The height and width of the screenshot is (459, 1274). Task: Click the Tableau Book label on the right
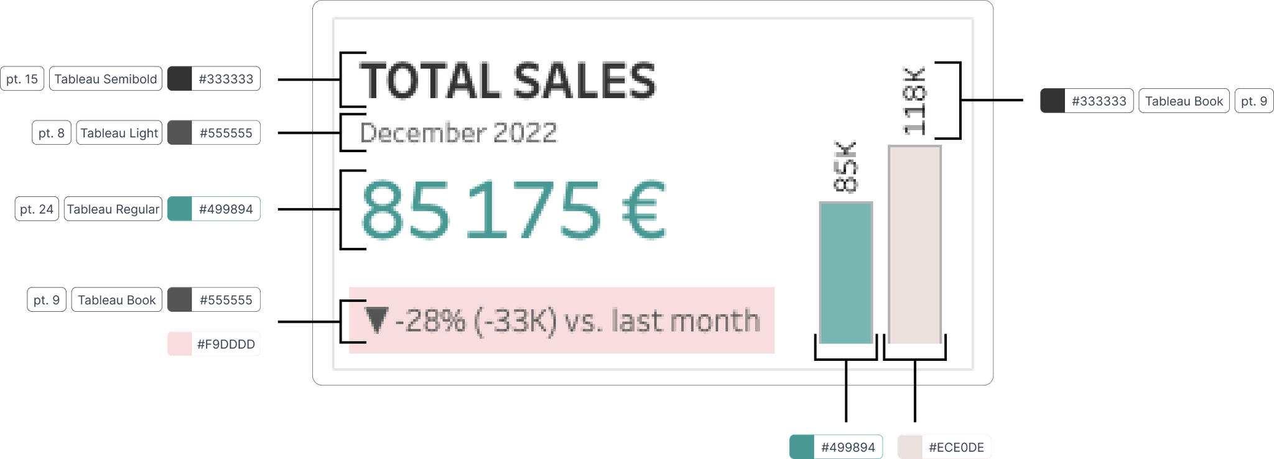click(x=1184, y=101)
